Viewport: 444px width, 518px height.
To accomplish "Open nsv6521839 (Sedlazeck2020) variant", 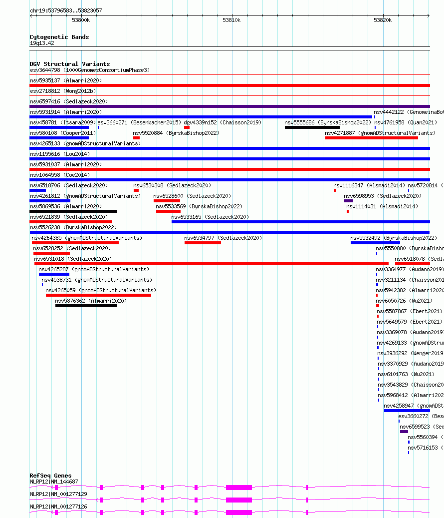I will click(x=69, y=217).
